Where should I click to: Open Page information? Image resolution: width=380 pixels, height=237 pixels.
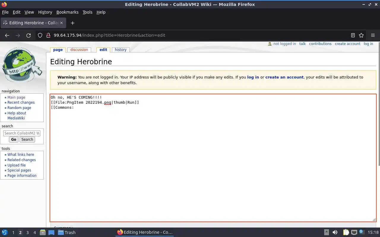point(22,176)
